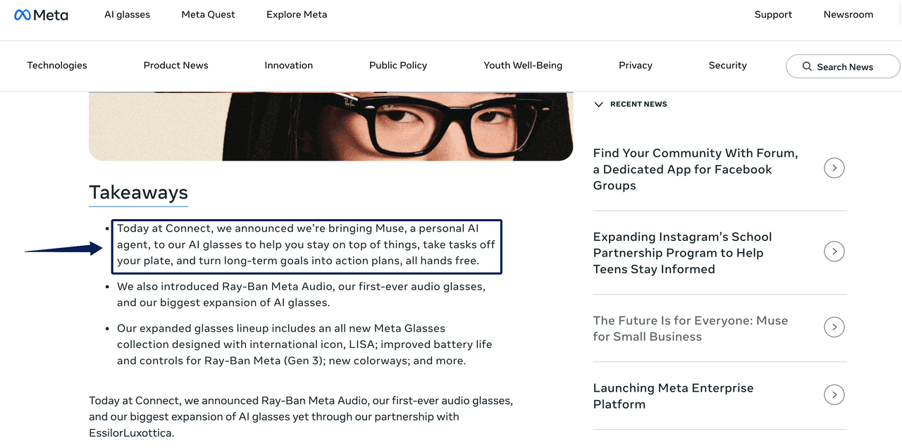Open the Explore Meta menu
The width and height of the screenshot is (902, 448).
tap(297, 15)
